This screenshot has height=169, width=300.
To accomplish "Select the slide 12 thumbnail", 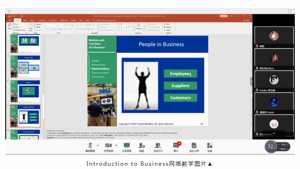I will [x=25, y=91].
